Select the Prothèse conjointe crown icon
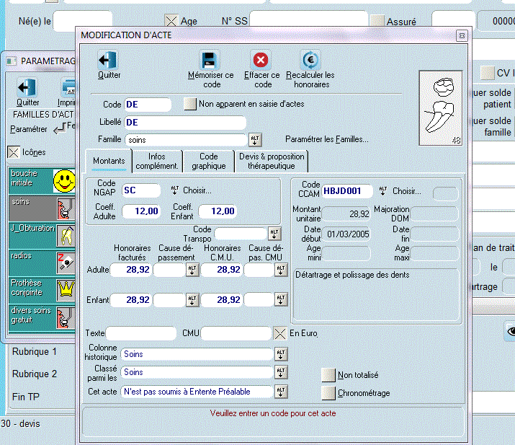Screen dimensions: 515x445 [64, 288]
